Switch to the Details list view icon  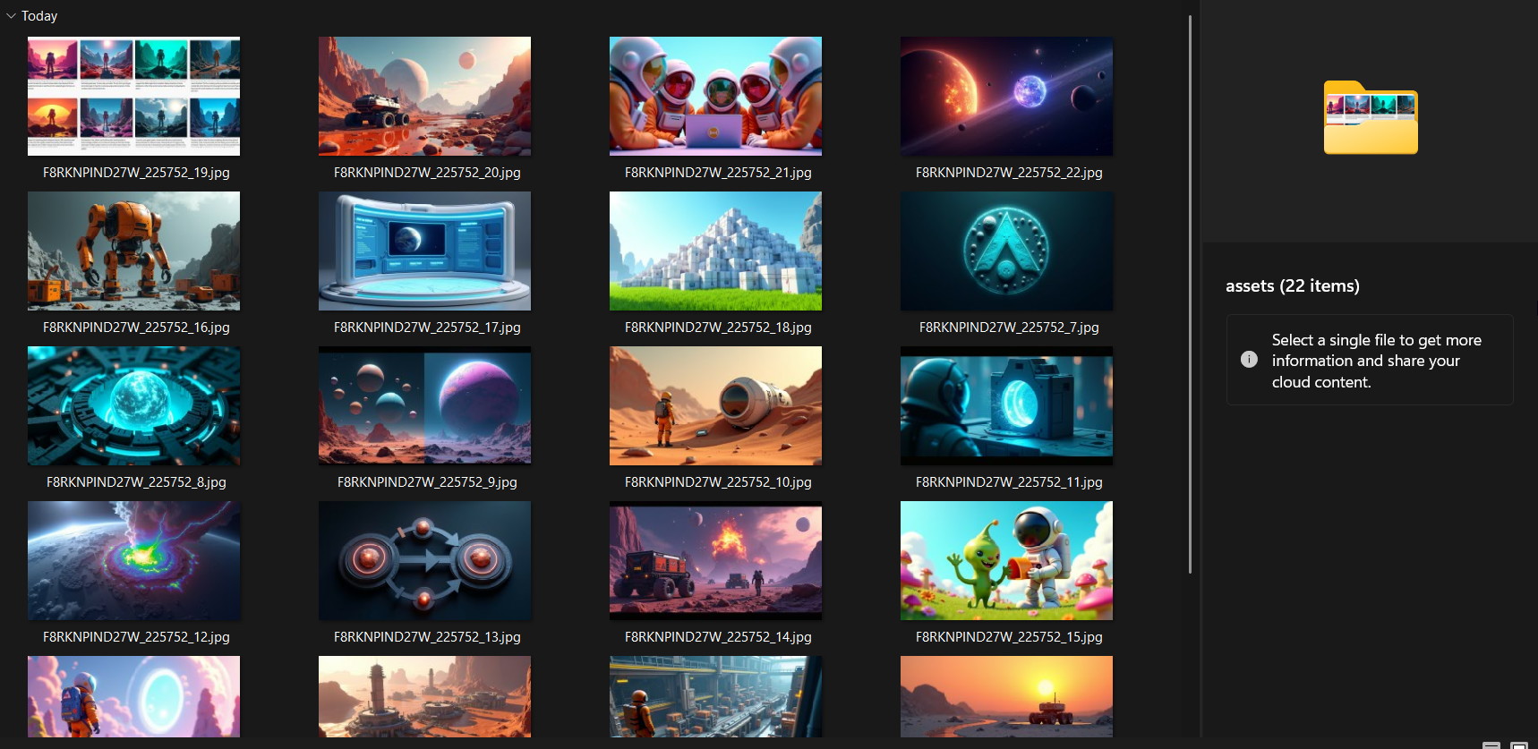(x=1491, y=745)
